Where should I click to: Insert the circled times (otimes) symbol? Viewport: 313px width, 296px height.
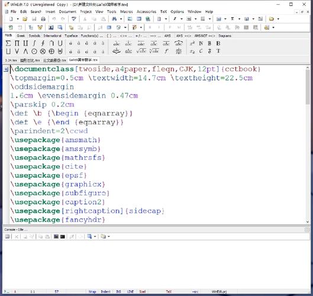coord(43,52)
